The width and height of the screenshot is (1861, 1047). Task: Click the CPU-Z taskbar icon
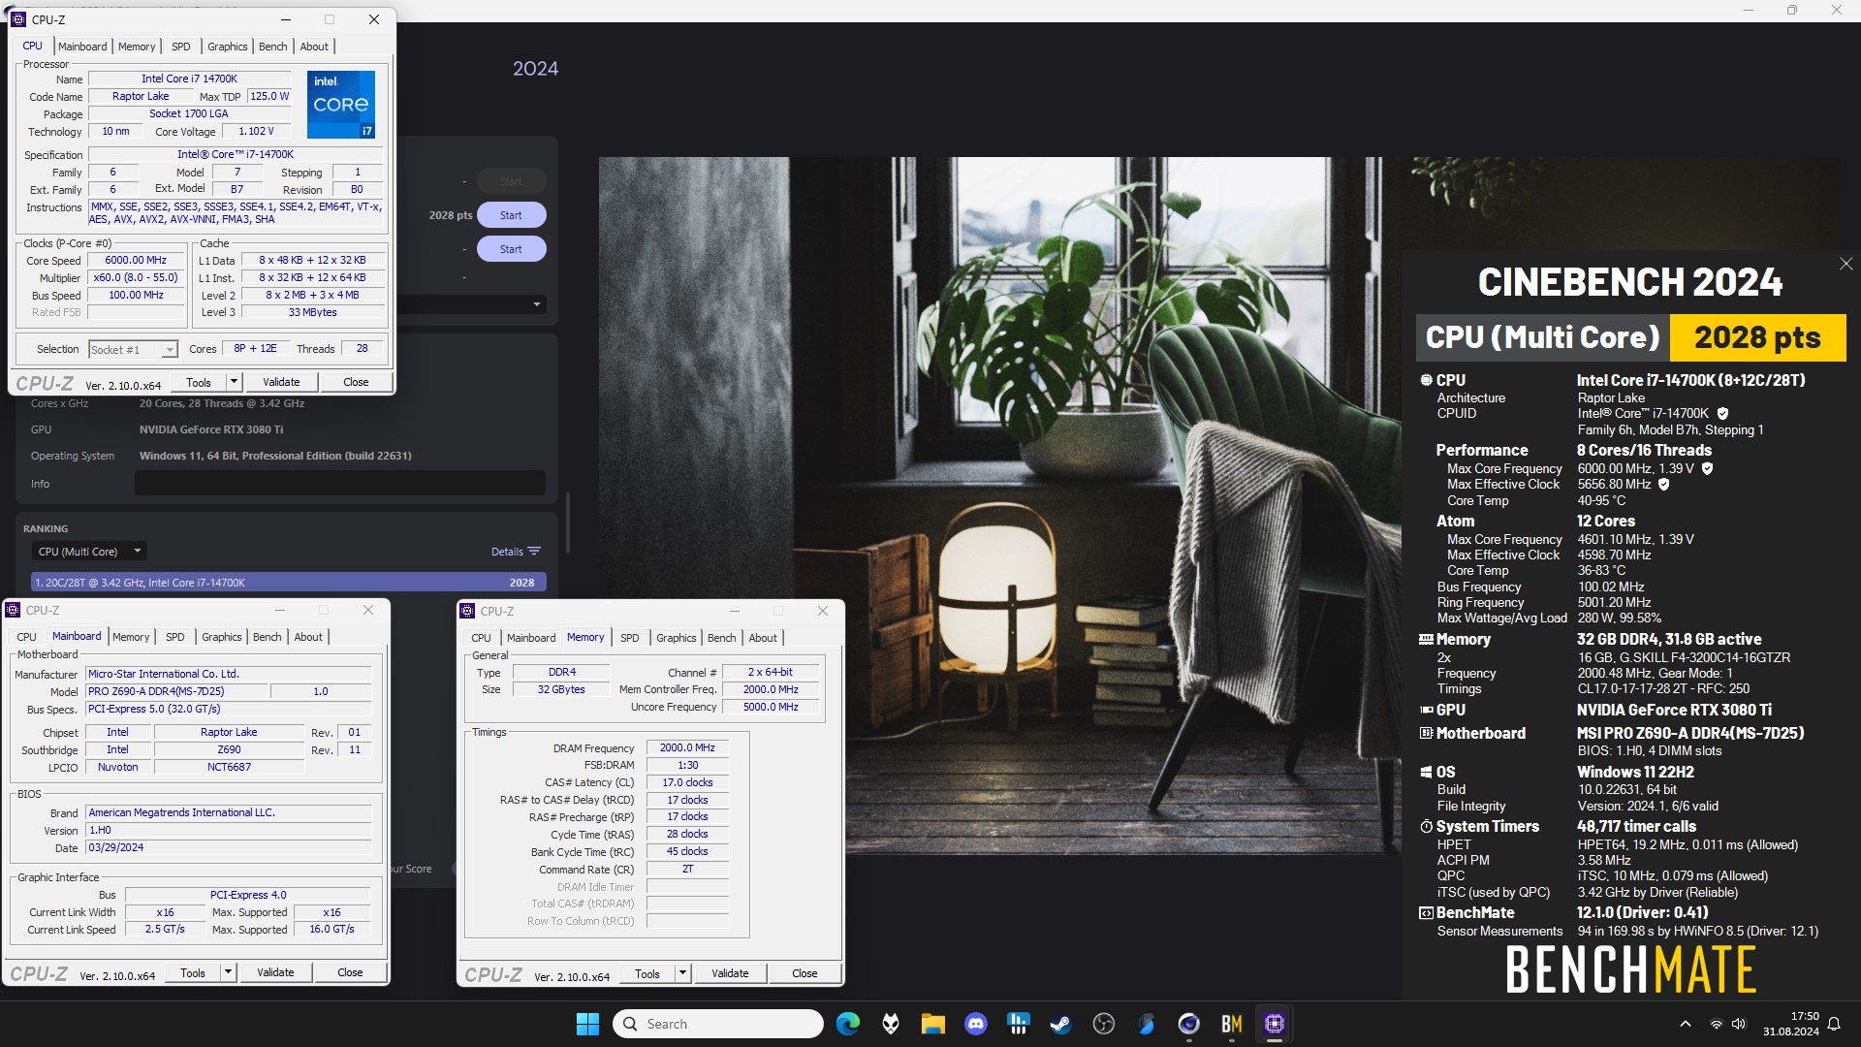click(1275, 1024)
